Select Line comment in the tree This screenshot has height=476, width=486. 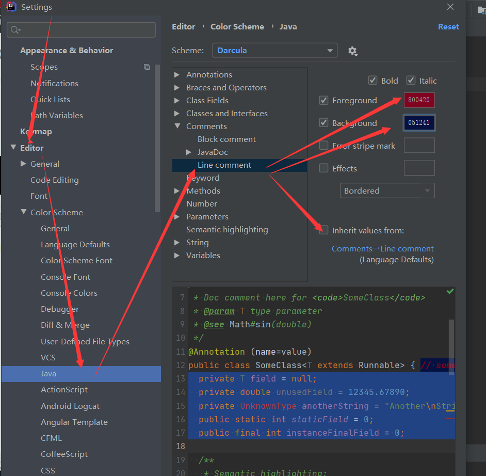(x=224, y=165)
